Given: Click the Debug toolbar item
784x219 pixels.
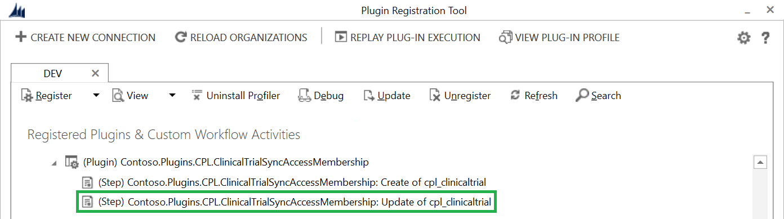Looking at the screenshot, I should coord(320,96).
